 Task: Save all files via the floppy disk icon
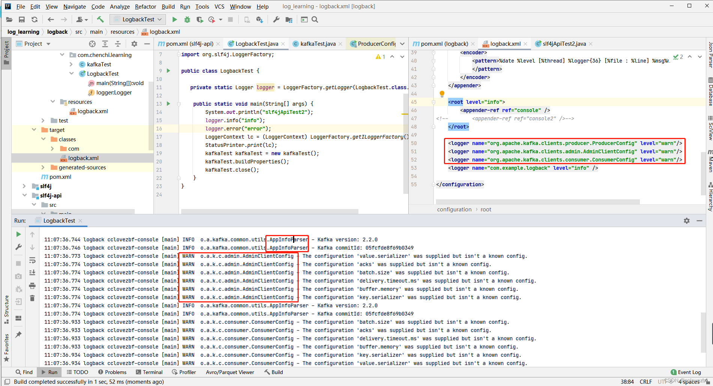22,19
